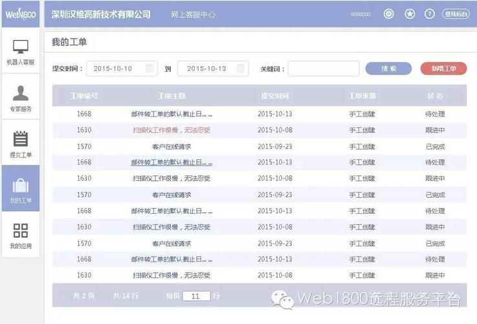Open calendar icon for end date
Image resolution: width=477 pixels, height=324 pixels.
point(240,69)
